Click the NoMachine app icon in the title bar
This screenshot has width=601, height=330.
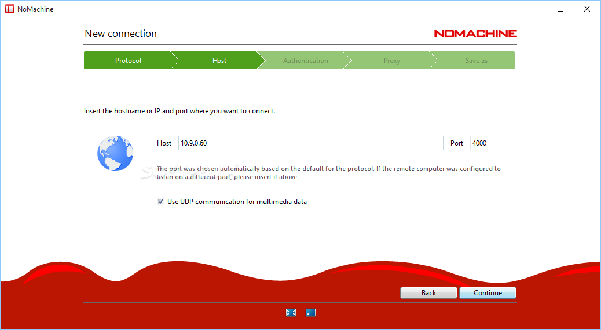click(x=10, y=9)
